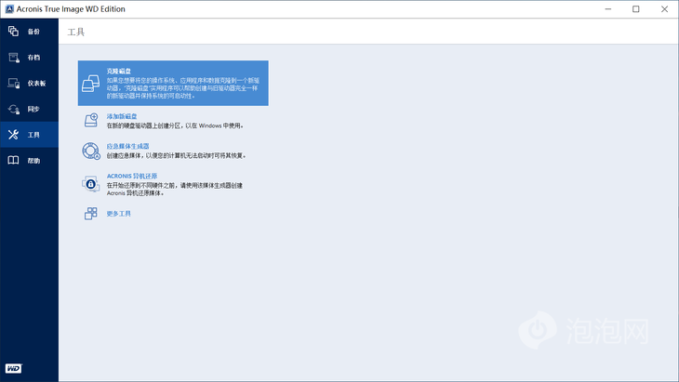Select the 帮助 menu label

33,161
